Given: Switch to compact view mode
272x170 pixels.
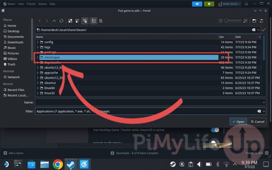Looking at the screenshot, I should point(78,21).
